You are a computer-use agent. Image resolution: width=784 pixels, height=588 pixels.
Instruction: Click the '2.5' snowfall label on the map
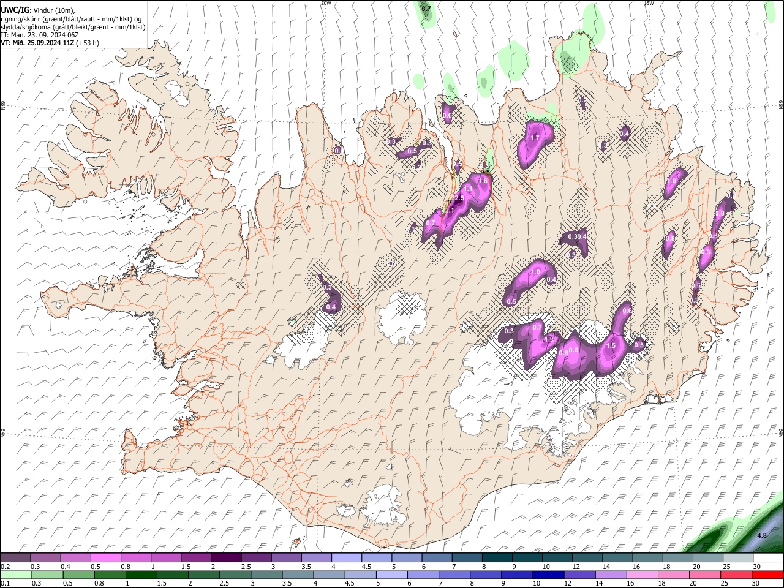459,199
